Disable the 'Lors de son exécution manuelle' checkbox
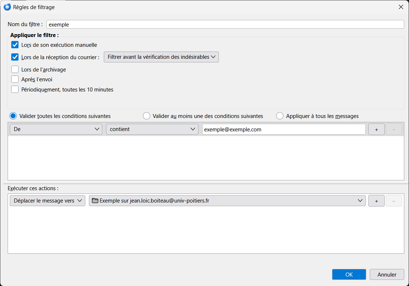The width and height of the screenshot is (409, 286). pyautogui.click(x=15, y=45)
